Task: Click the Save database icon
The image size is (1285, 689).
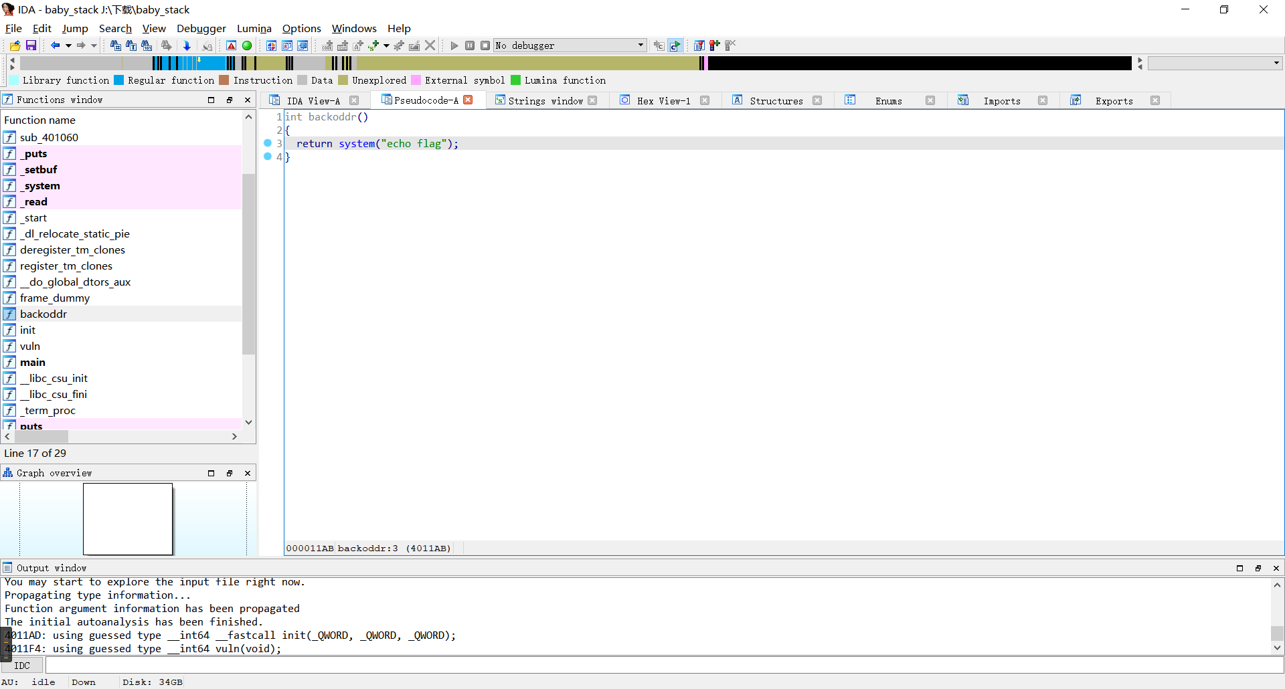Action: [x=31, y=45]
